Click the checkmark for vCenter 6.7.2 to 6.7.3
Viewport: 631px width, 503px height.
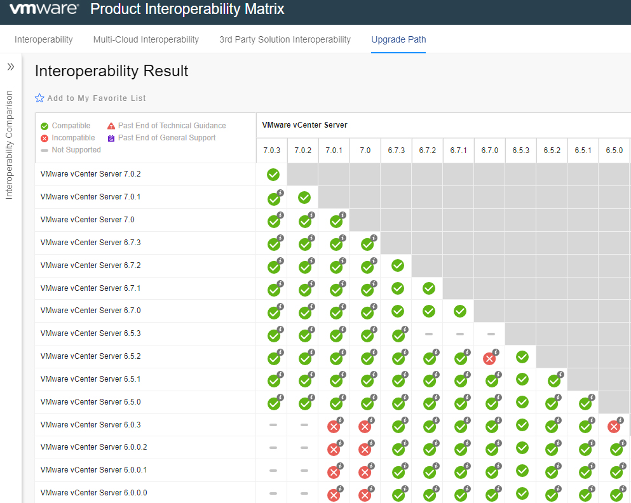coord(398,265)
